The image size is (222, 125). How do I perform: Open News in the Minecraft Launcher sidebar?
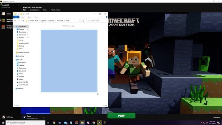[6, 14]
